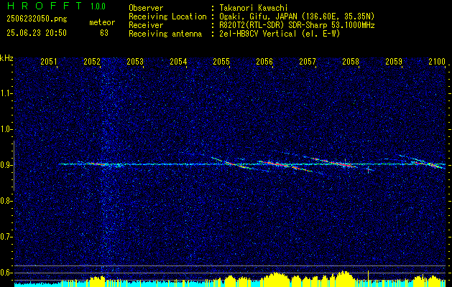Click the HROFFT 1.0.0 title text
The image size is (452, 287).
[56, 6]
